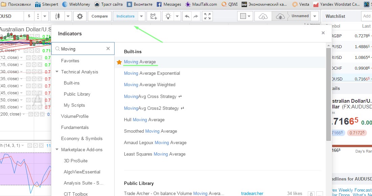Select Moving Average Exponential indicator
Image resolution: width=372 pixels, height=196 pixels.
click(152, 73)
